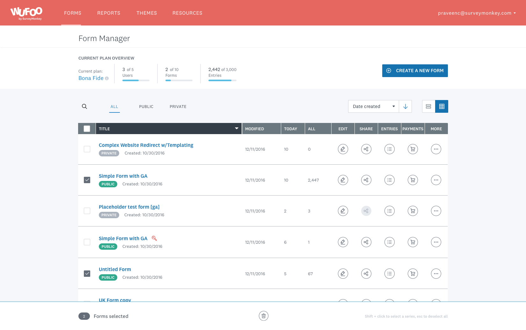
Task: Open the More options icon for Untitled Form
Action: coord(436,274)
